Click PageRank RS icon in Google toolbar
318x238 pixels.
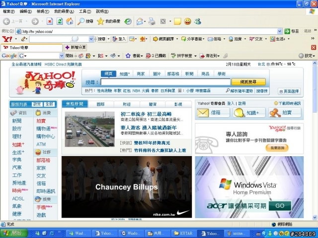tap(100, 56)
